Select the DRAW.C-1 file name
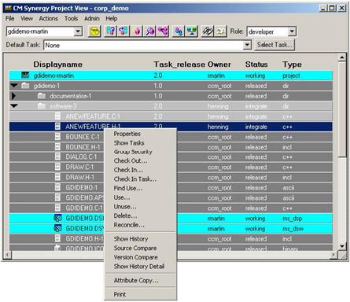Viewport: 350px width, 302px height. (x=79, y=168)
